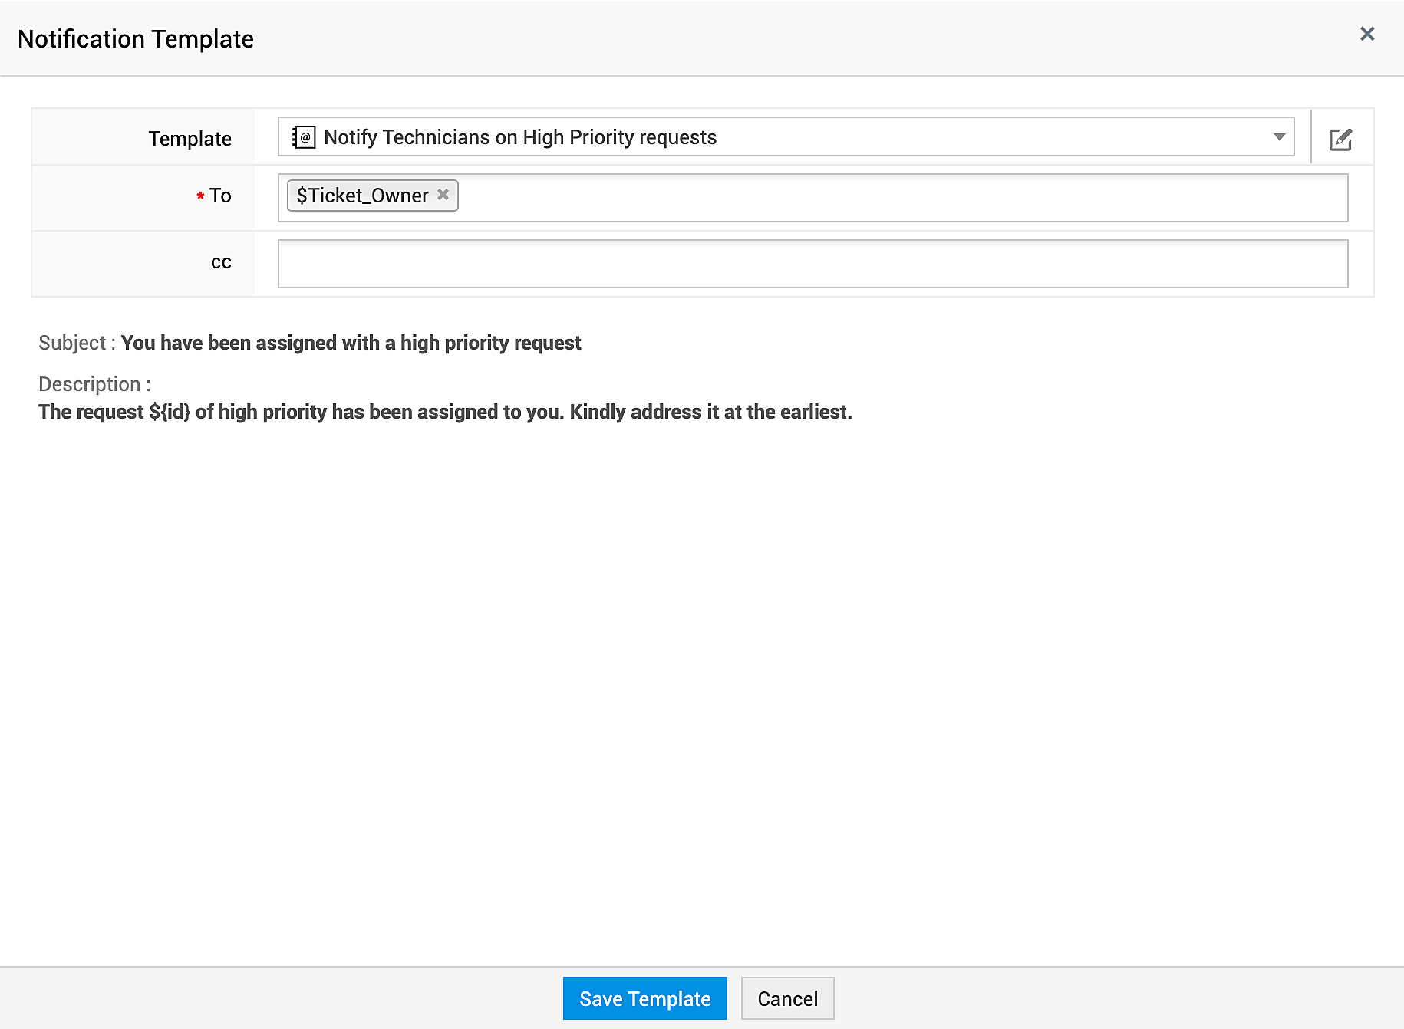This screenshot has width=1404, height=1029.
Task: Click the Template field label
Action: click(x=190, y=139)
